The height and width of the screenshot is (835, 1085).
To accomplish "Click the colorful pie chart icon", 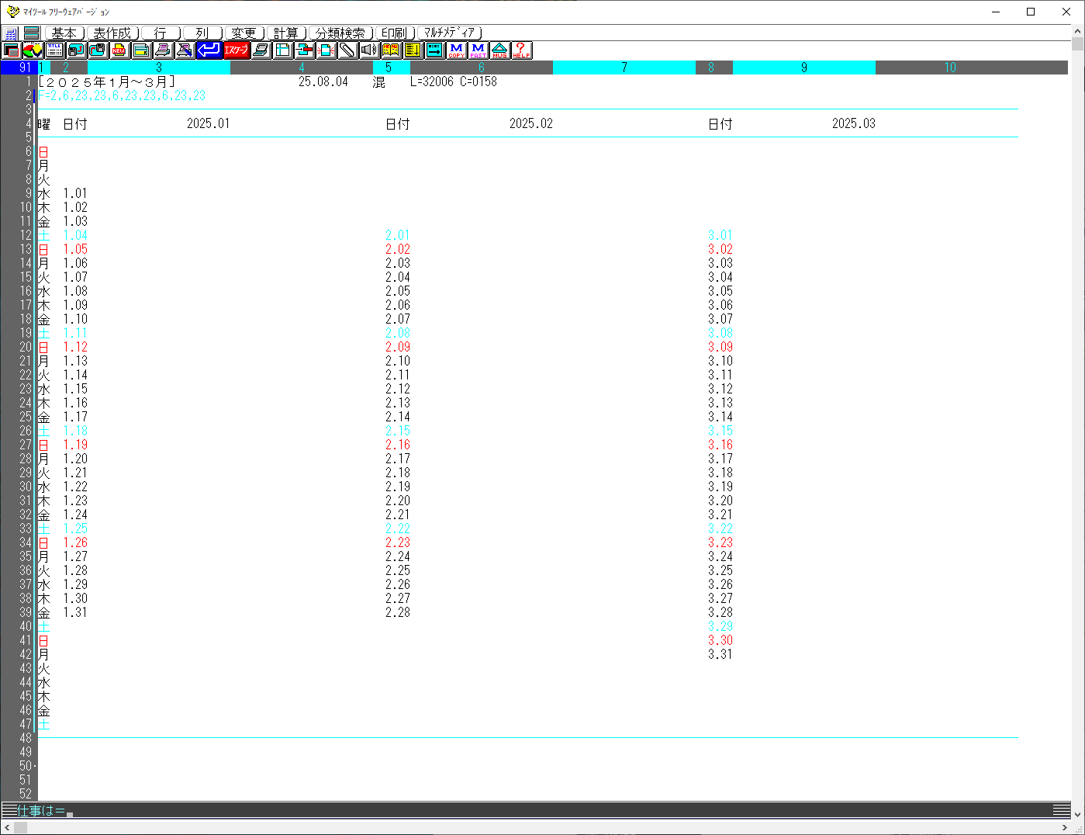I will tap(33, 50).
